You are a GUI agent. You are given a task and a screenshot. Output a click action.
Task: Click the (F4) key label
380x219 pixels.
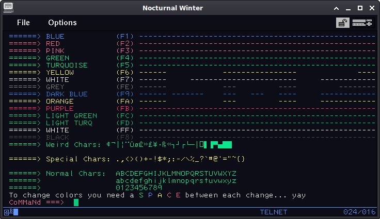(125, 58)
